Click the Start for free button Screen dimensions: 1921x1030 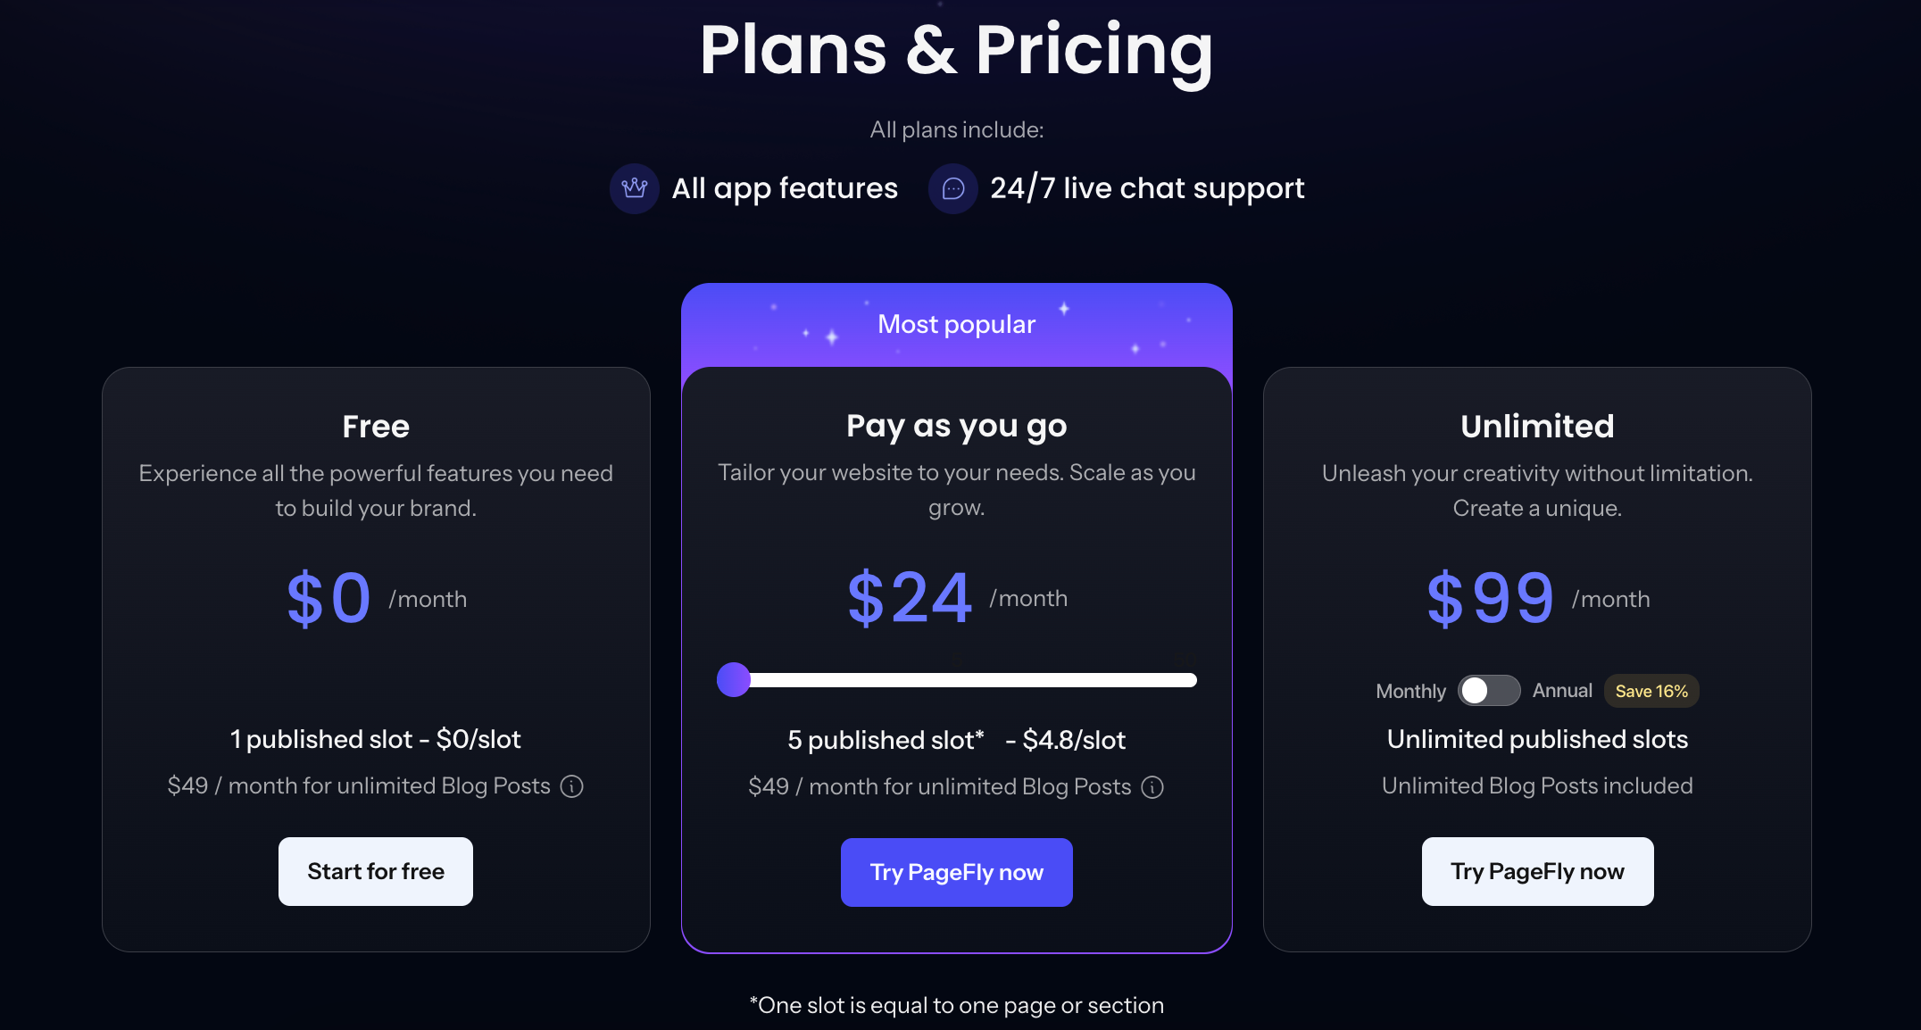tap(376, 871)
